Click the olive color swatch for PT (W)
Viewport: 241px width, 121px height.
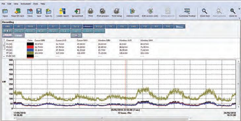30,53
